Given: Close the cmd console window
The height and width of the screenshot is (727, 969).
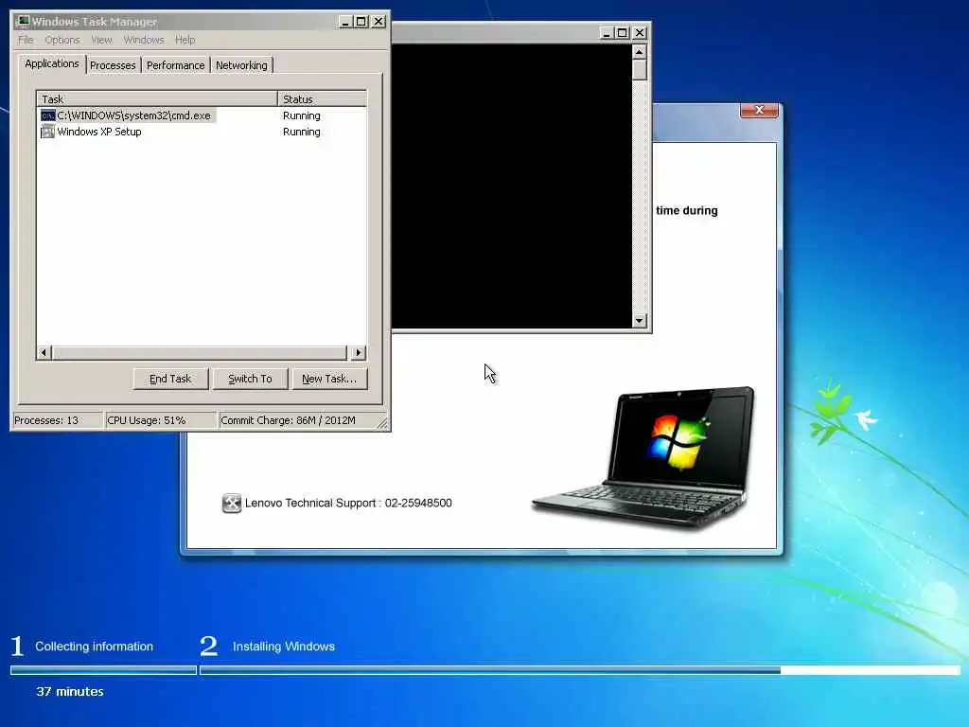Looking at the screenshot, I should pos(640,33).
